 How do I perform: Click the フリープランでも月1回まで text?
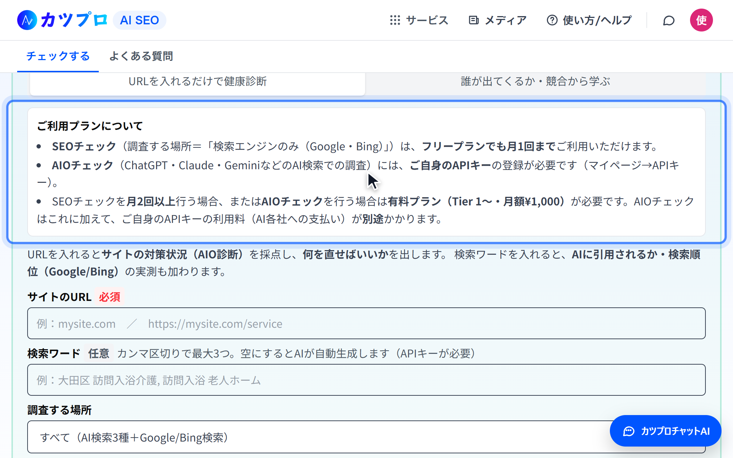point(489,146)
